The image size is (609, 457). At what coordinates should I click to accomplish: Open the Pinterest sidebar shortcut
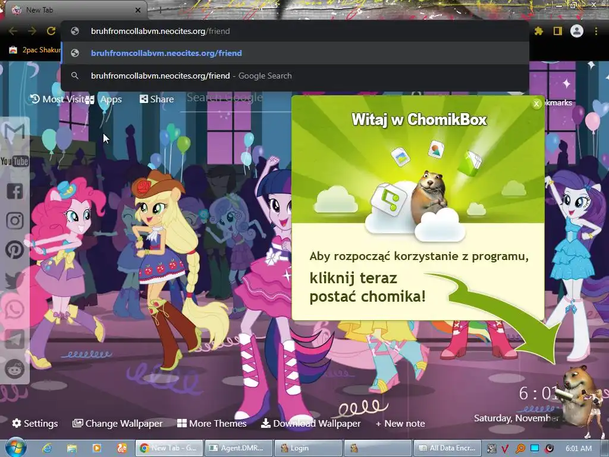click(15, 250)
